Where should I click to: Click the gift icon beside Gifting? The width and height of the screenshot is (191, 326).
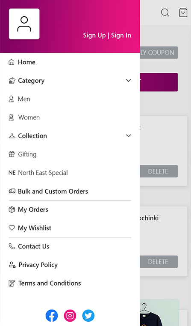click(12, 154)
